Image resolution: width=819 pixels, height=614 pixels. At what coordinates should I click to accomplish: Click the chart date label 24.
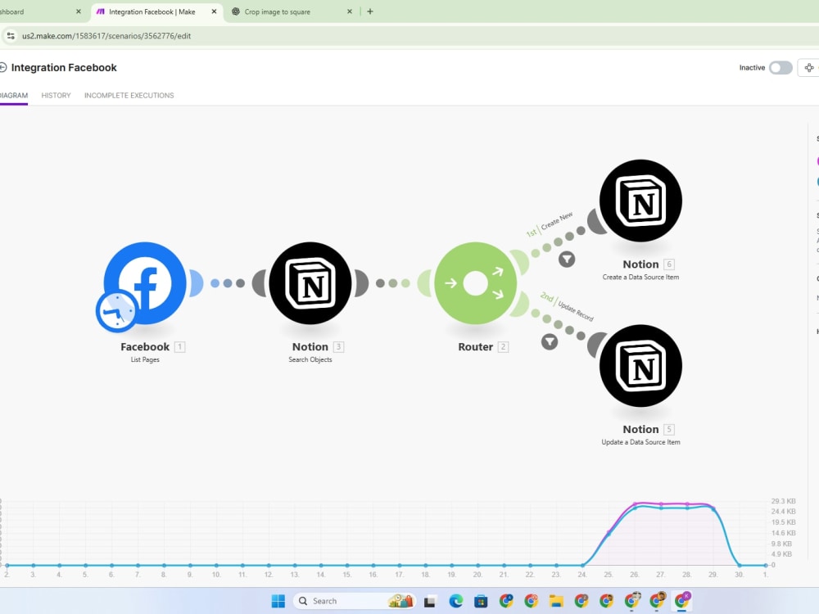[x=581, y=575]
